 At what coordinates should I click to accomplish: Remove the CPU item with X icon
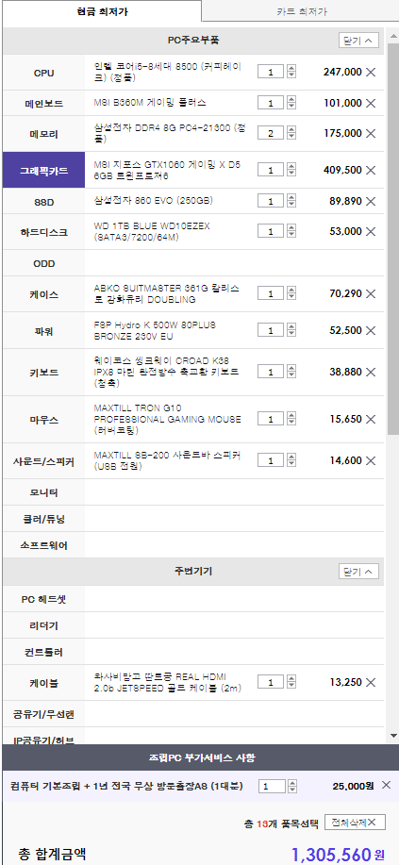coord(371,72)
